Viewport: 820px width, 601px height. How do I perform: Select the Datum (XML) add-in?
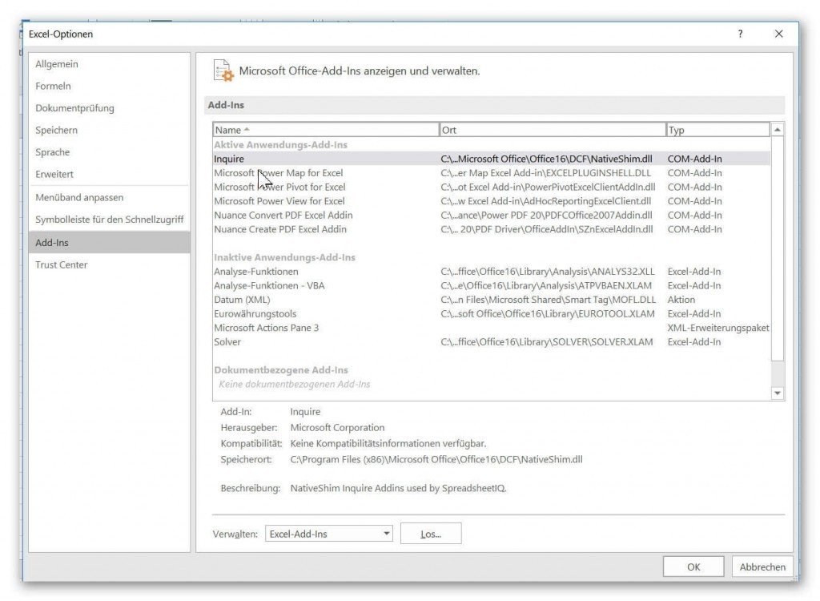pos(492,300)
